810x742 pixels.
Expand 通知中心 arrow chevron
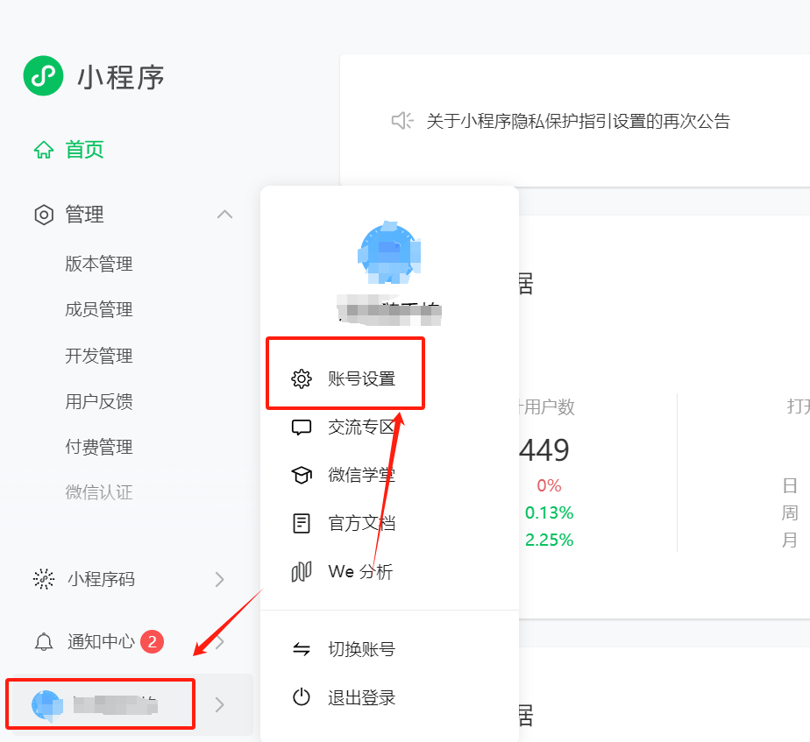pyautogui.click(x=219, y=642)
